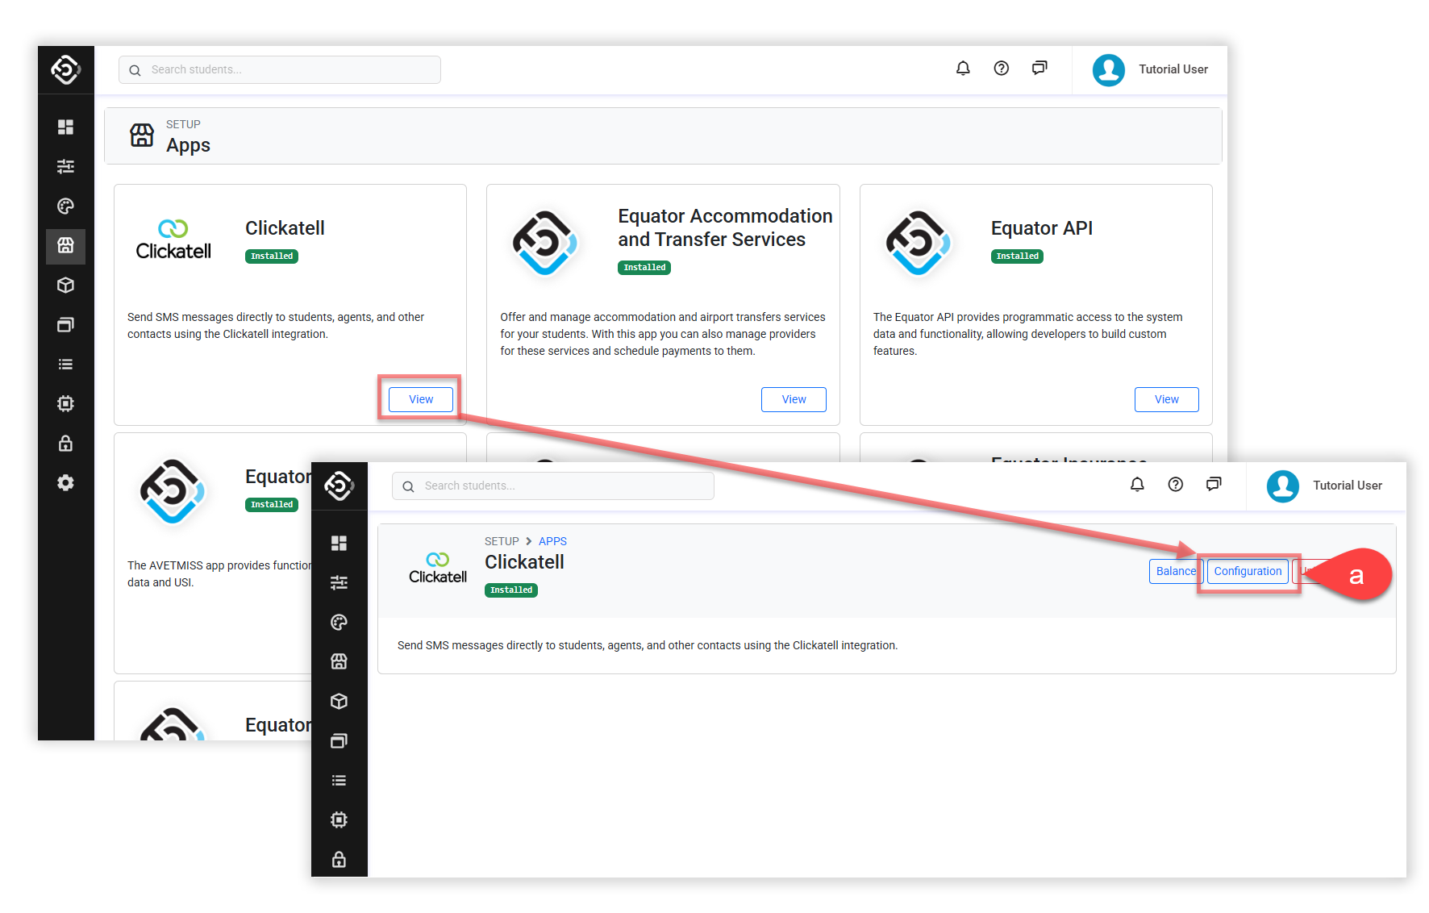Click the View button on the Clickatell card
The image size is (1429, 913).
(x=420, y=399)
